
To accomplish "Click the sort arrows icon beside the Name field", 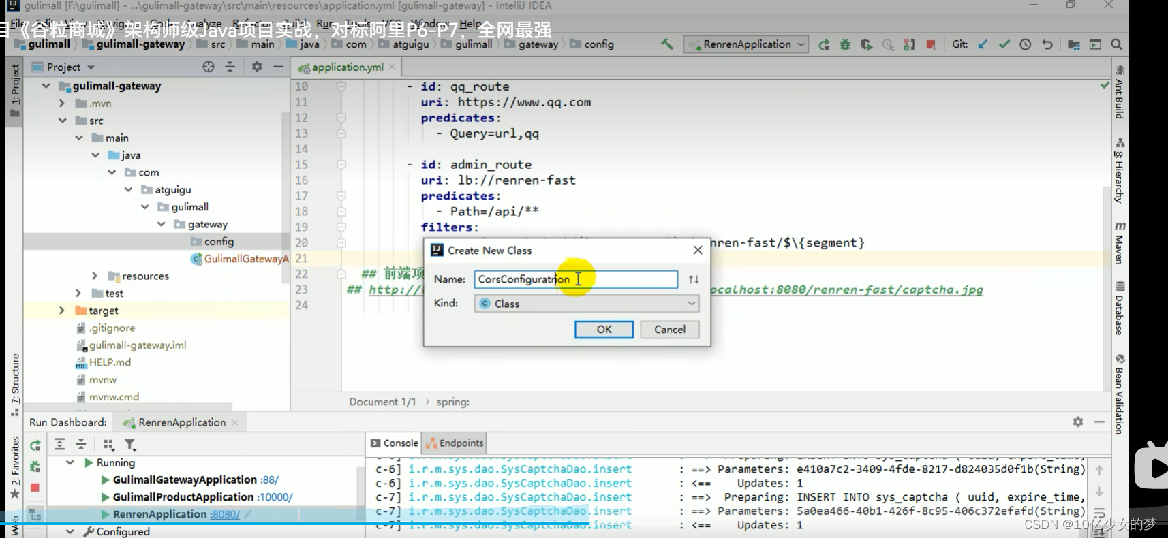I will click(x=694, y=279).
